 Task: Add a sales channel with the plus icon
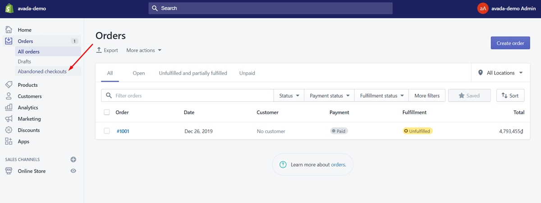click(x=73, y=160)
